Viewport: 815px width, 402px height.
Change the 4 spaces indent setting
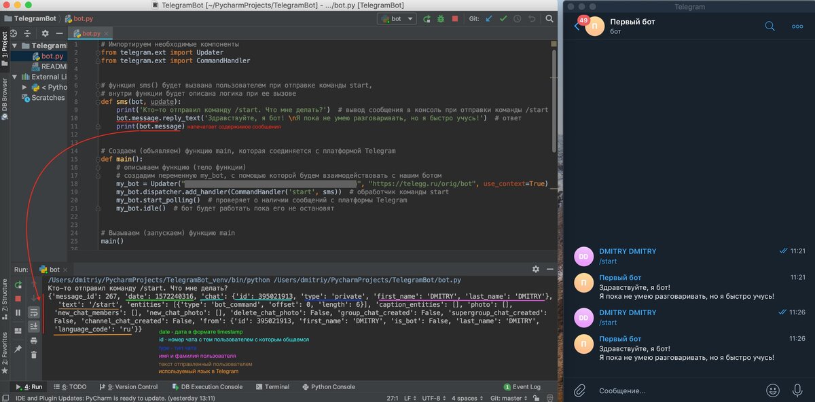click(467, 397)
